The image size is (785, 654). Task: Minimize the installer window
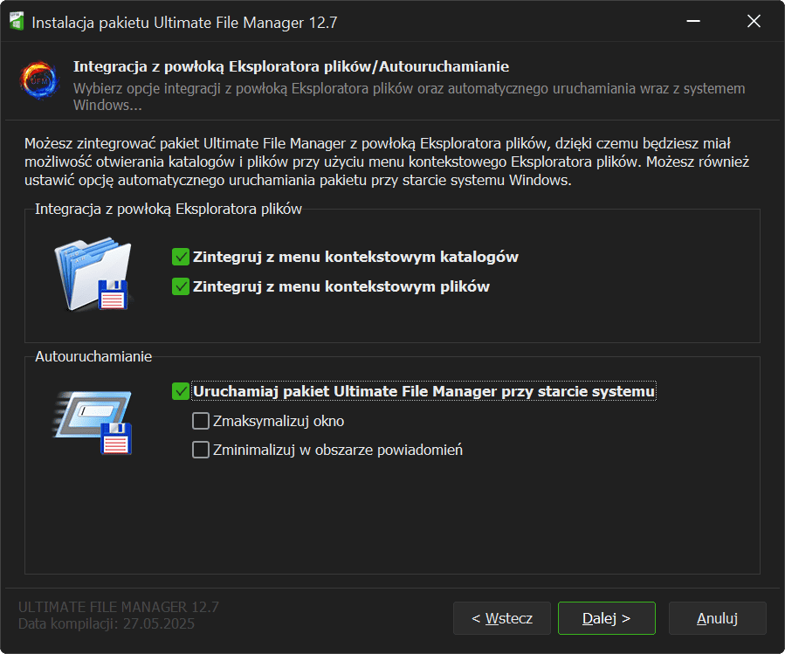[693, 22]
